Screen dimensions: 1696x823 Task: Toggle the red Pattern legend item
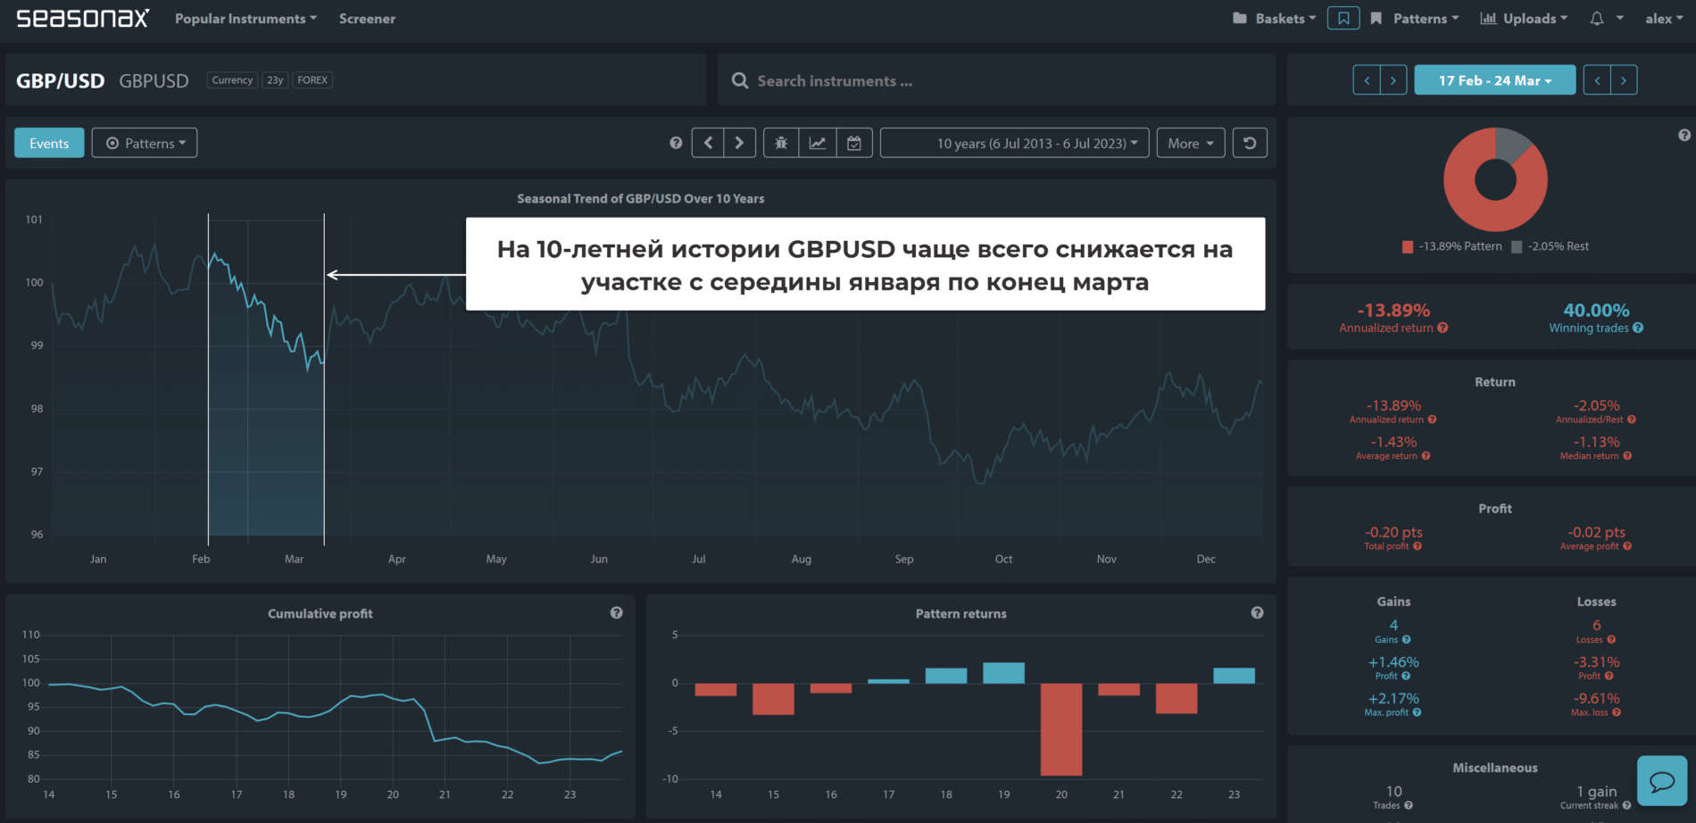tap(1451, 246)
